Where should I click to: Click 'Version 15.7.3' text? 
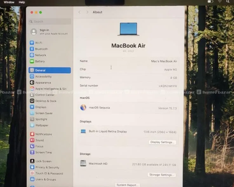tap(167, 108)
